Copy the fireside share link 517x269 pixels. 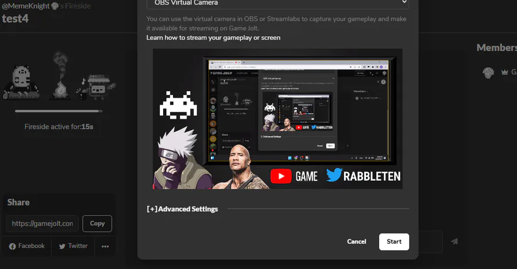click(97, 224)
